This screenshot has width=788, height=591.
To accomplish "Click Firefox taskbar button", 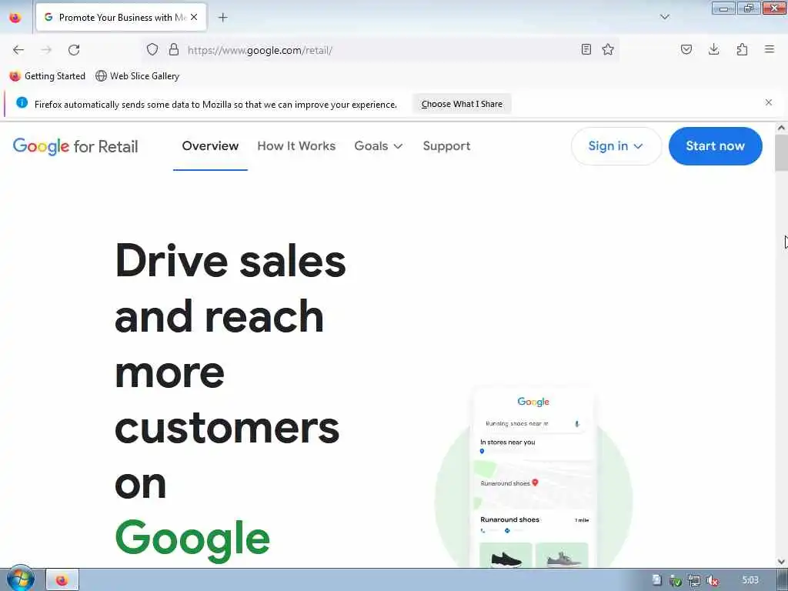I will [x=62, y=580].
